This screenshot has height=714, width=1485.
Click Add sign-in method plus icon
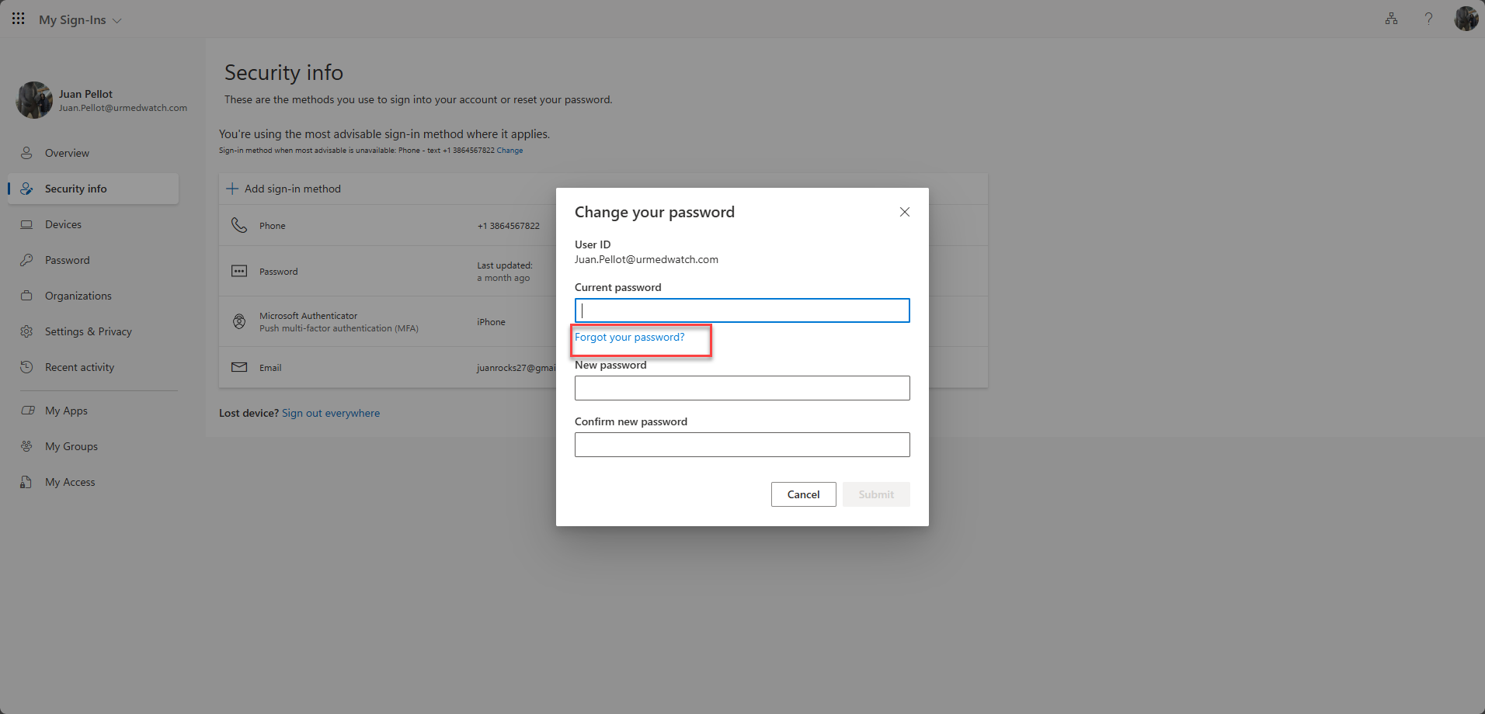[x=232, y=189]
